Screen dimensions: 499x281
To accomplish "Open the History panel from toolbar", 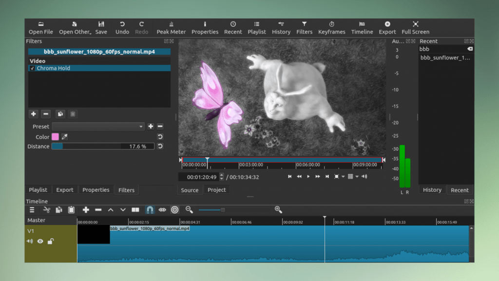I will [281, 28].
